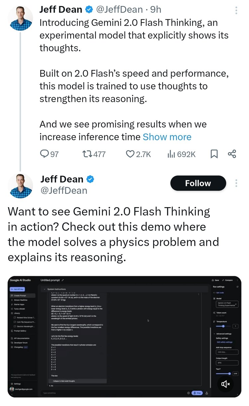This screenshot has width=249, height=406.
Task: Open the view count analytics icon
Action: (x=171, y=154)
